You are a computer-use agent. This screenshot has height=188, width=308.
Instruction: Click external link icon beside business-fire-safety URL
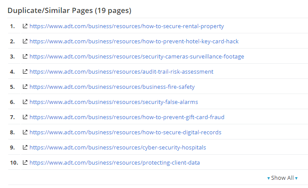pyautogui.click(x=25, y=87)
